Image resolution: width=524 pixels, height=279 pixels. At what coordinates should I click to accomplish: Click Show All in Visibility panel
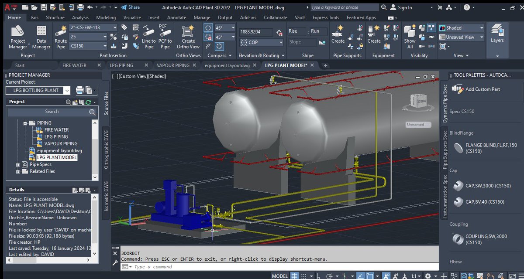[410, 37]
